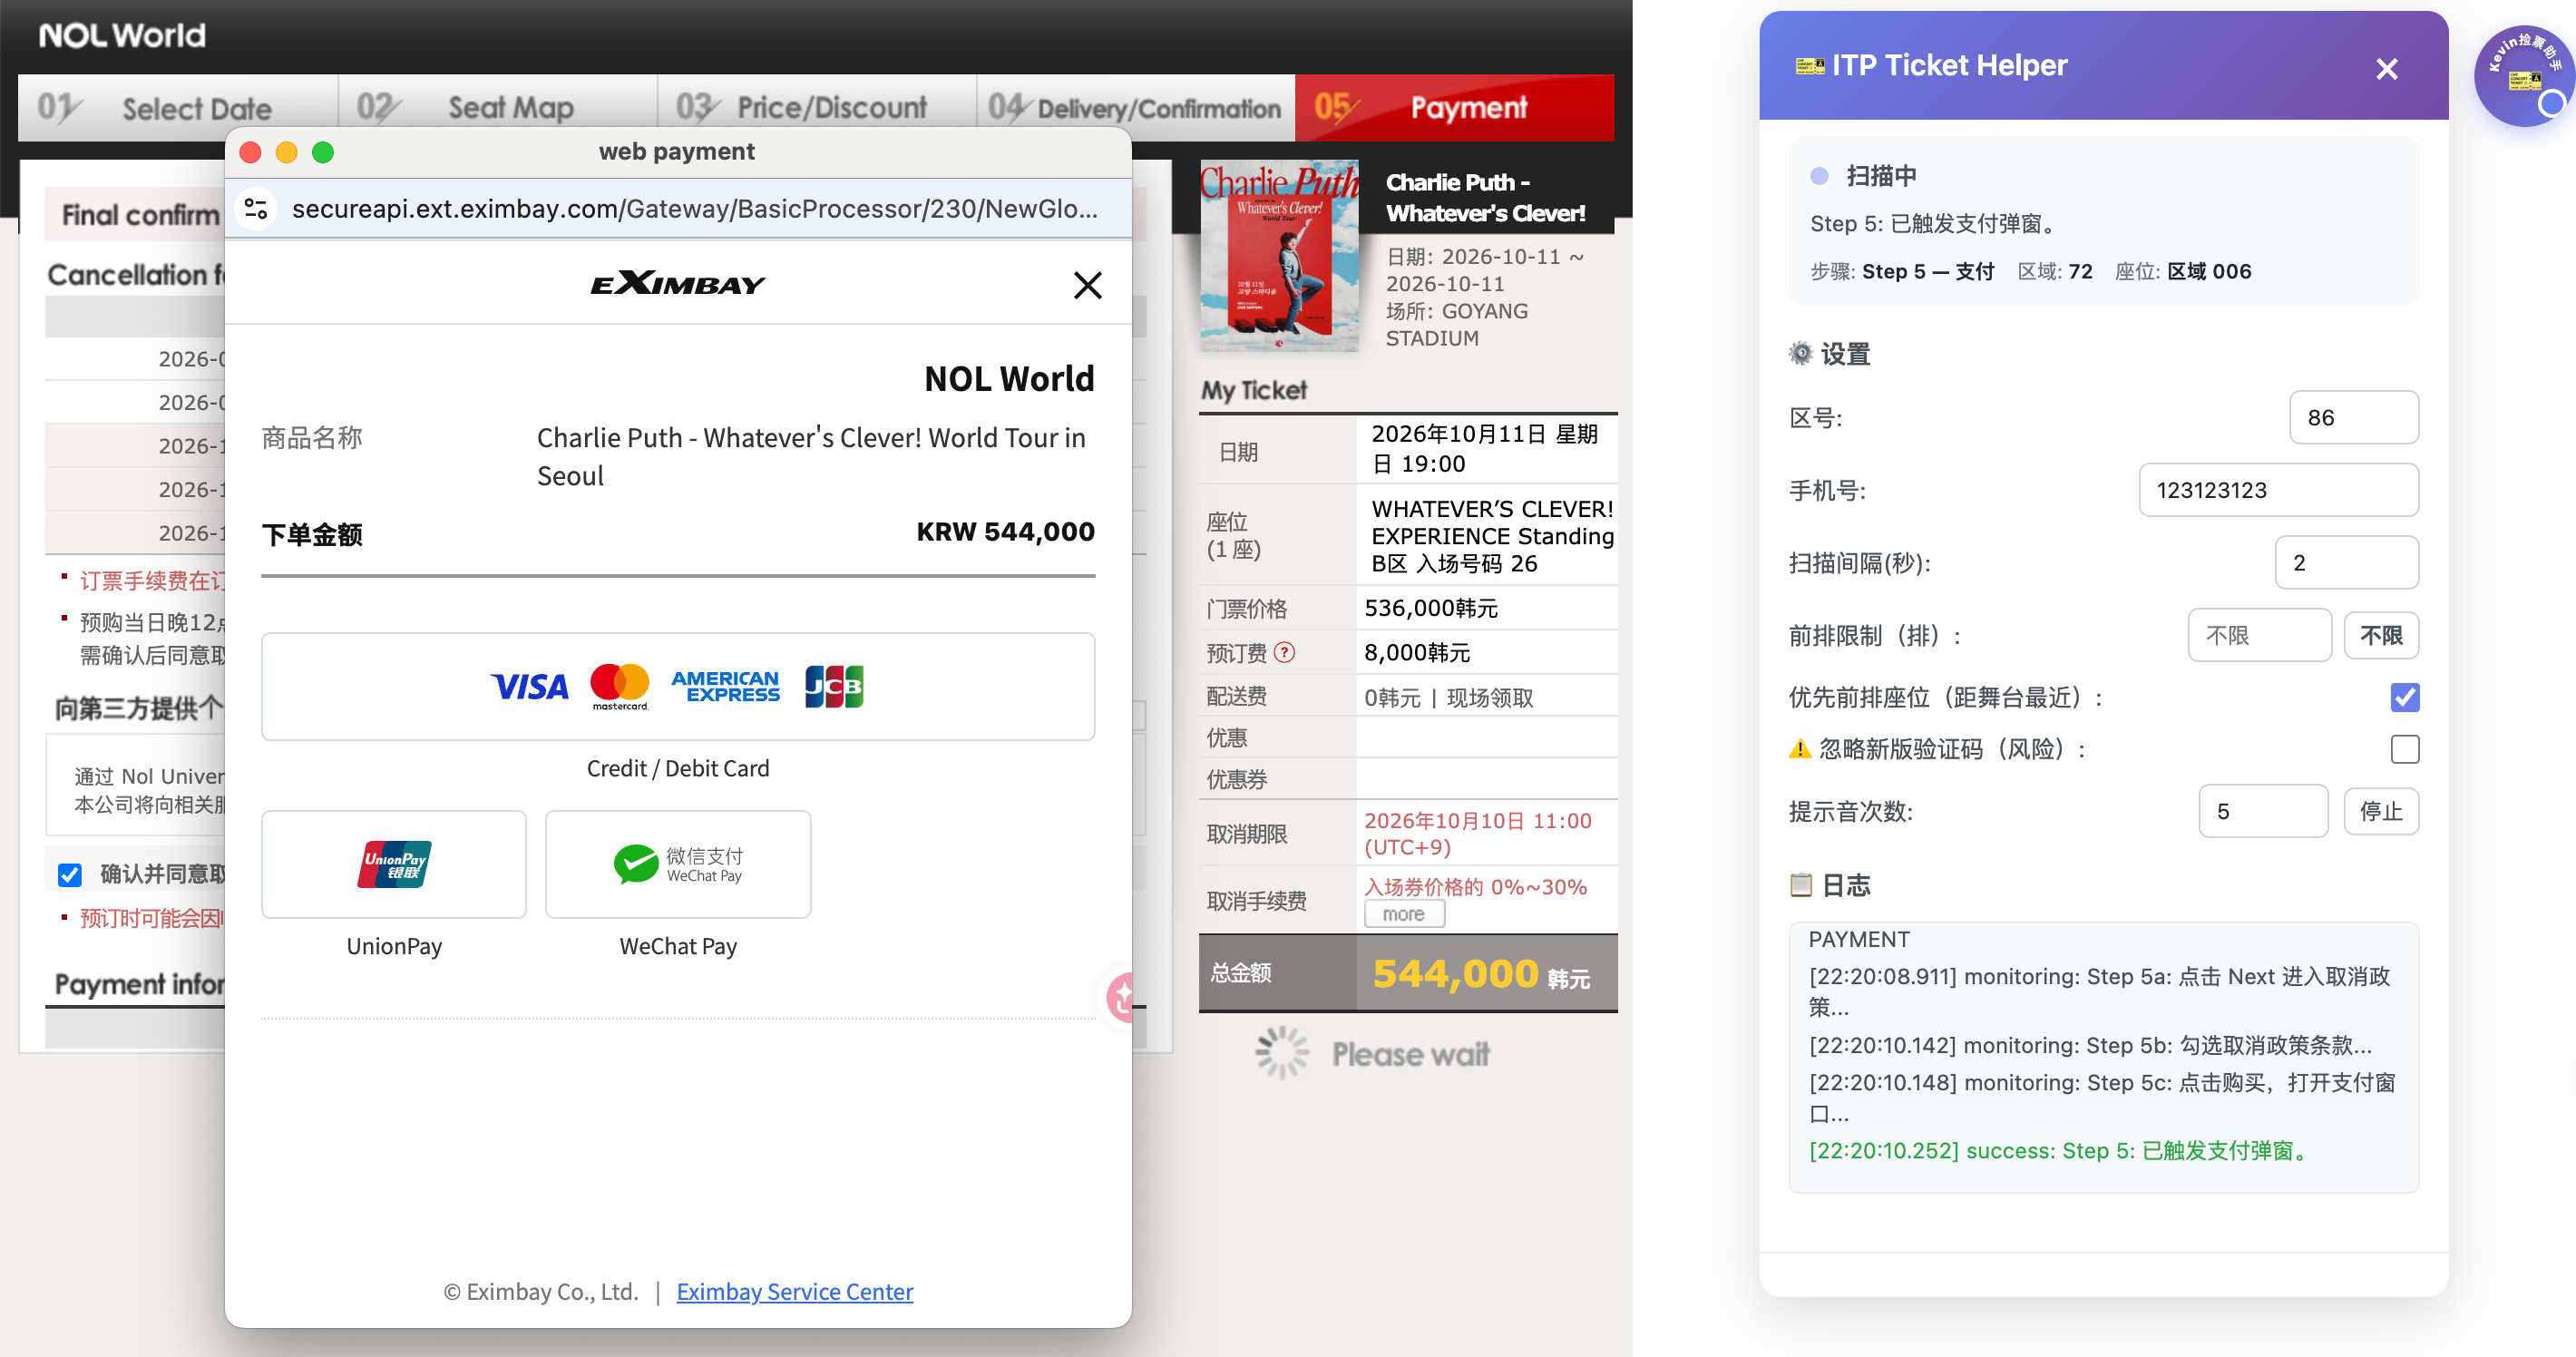Click the 8,000韩元 booking fee value
This screenshot has height=1357, width=2576.
coord(1417,653)
